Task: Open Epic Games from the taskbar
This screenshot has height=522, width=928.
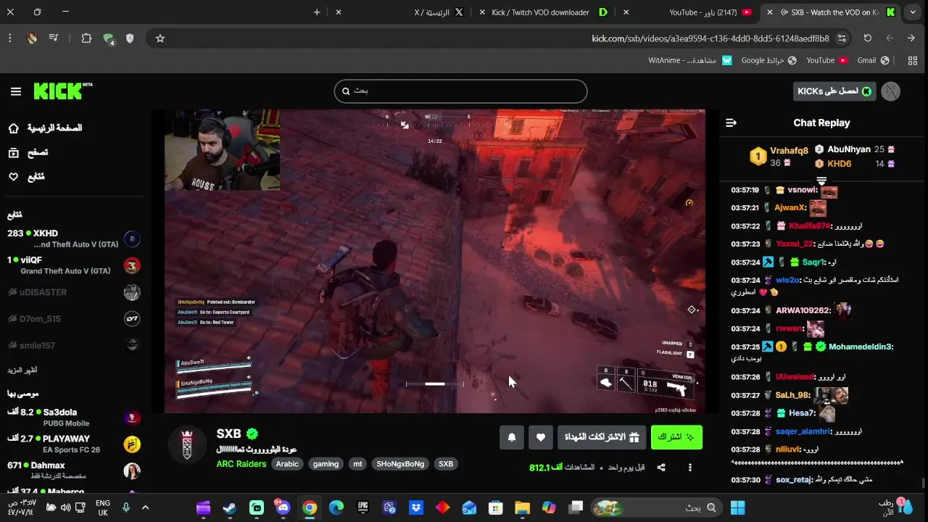Action: tap(362, 507)
